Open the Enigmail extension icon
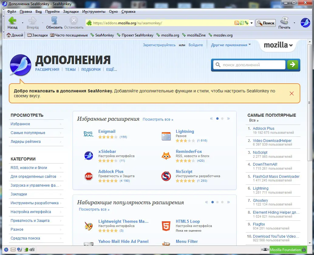Viewport: 314px width, 255px height. [88, 134]
